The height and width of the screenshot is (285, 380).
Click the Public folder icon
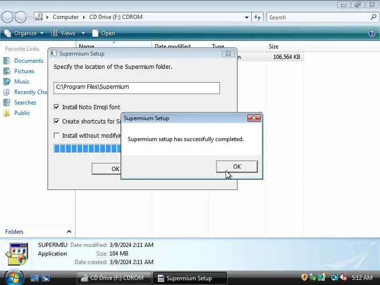click(x=7, y=113)
